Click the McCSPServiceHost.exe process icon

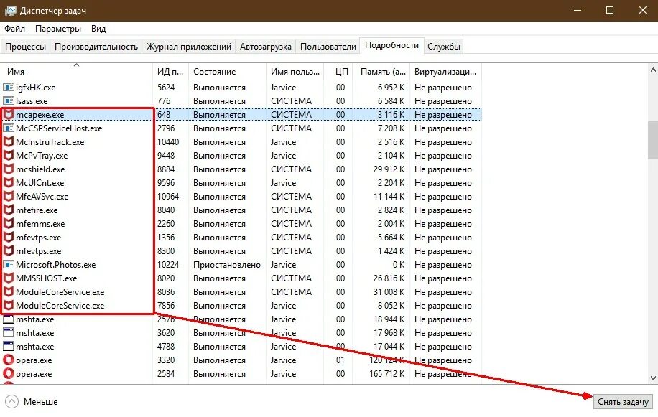(9, 128)
